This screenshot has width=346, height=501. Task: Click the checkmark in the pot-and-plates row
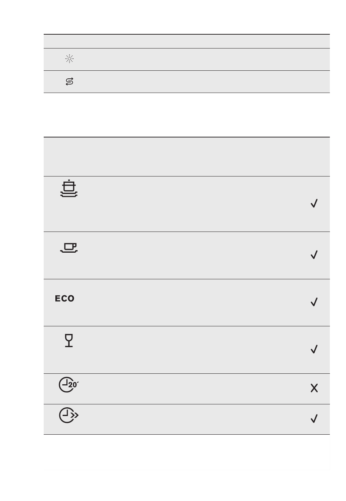[x=314, y=203]
